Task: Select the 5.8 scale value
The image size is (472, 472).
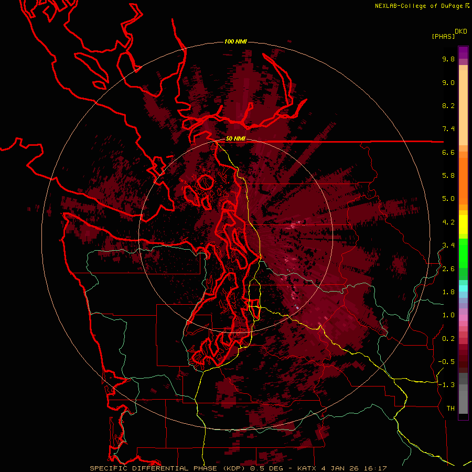Action: 448,176
